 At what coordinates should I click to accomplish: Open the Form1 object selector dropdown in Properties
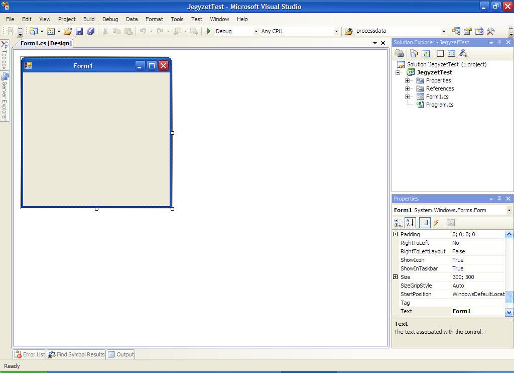coord(509,210)
